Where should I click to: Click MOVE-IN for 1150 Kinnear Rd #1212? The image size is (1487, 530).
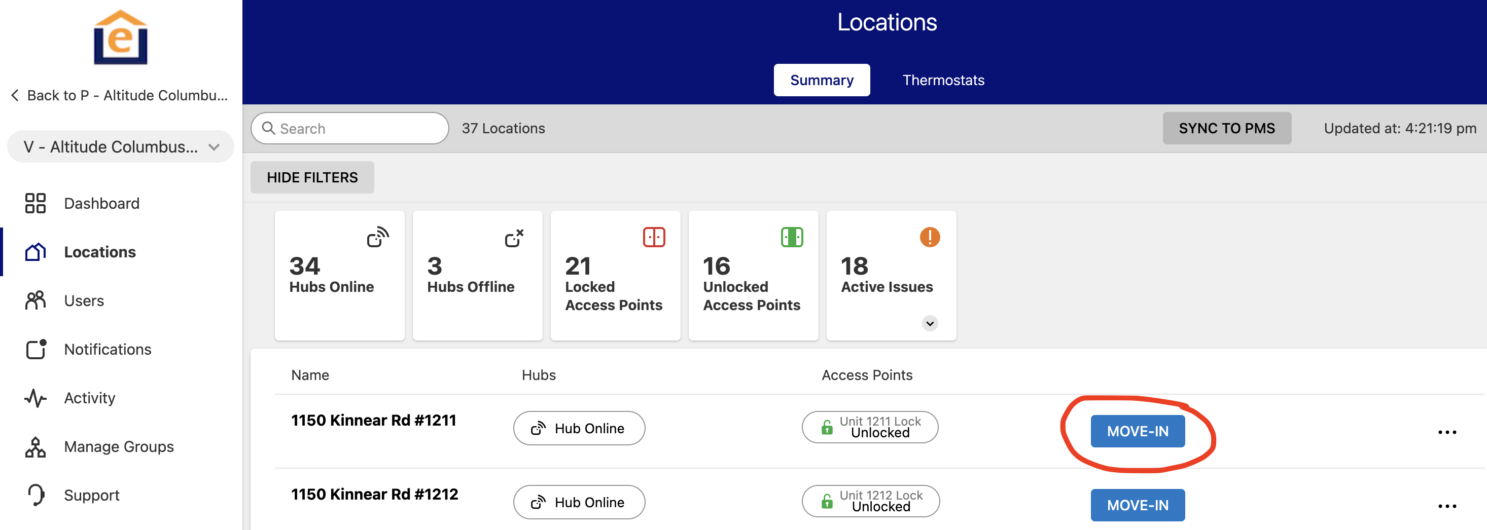click(1137, 505)
